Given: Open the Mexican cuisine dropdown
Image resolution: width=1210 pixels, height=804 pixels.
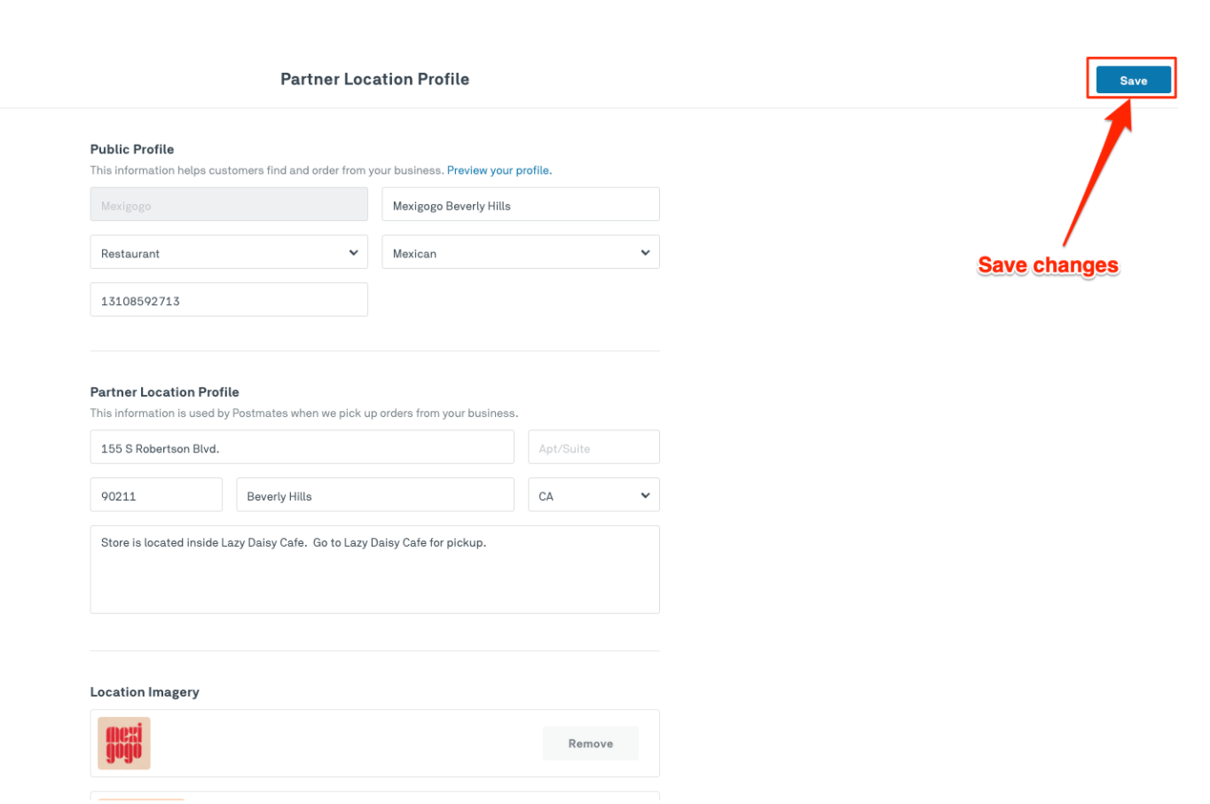Looking at the screenshot, I should [520, 253].
